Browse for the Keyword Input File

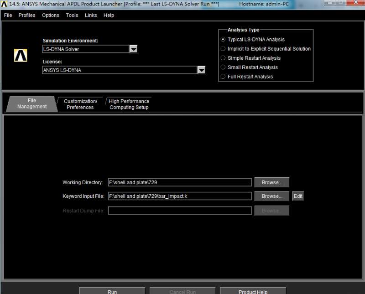tap(272, 196)
